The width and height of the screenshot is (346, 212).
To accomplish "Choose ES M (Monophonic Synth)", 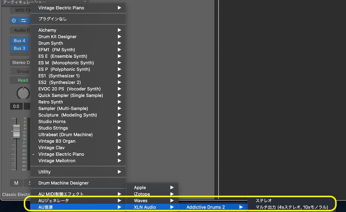I will click(x=78, y=63).
